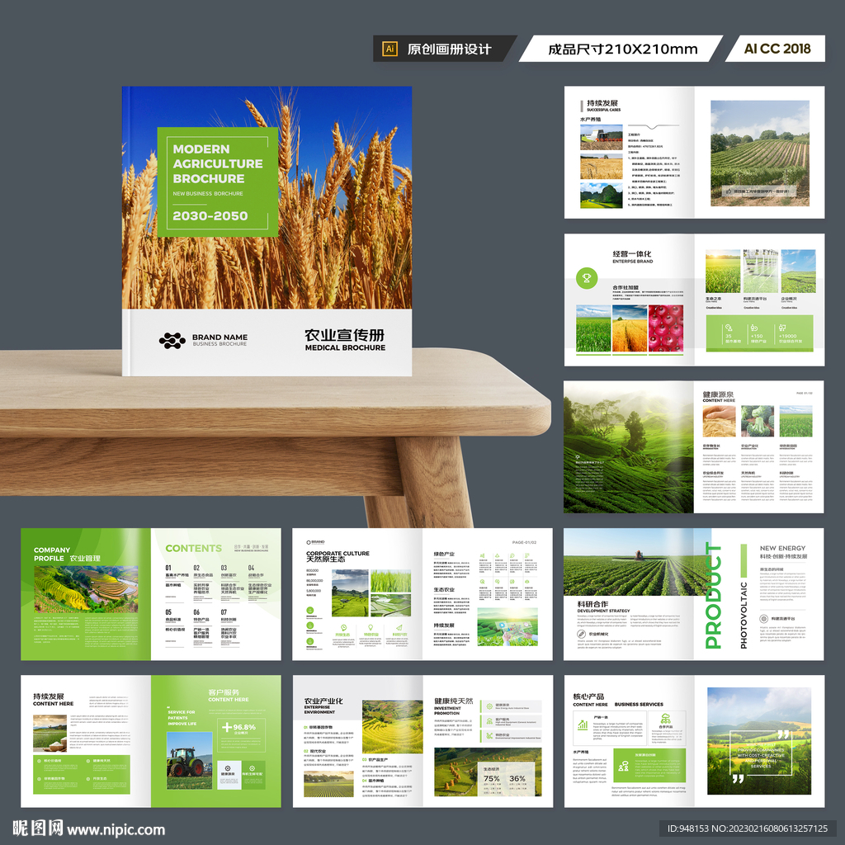Click the hand-holding-tablet field photo
The height and width of the screenshot is (845, 845).
pyautogui.click(x=507, y=627)
